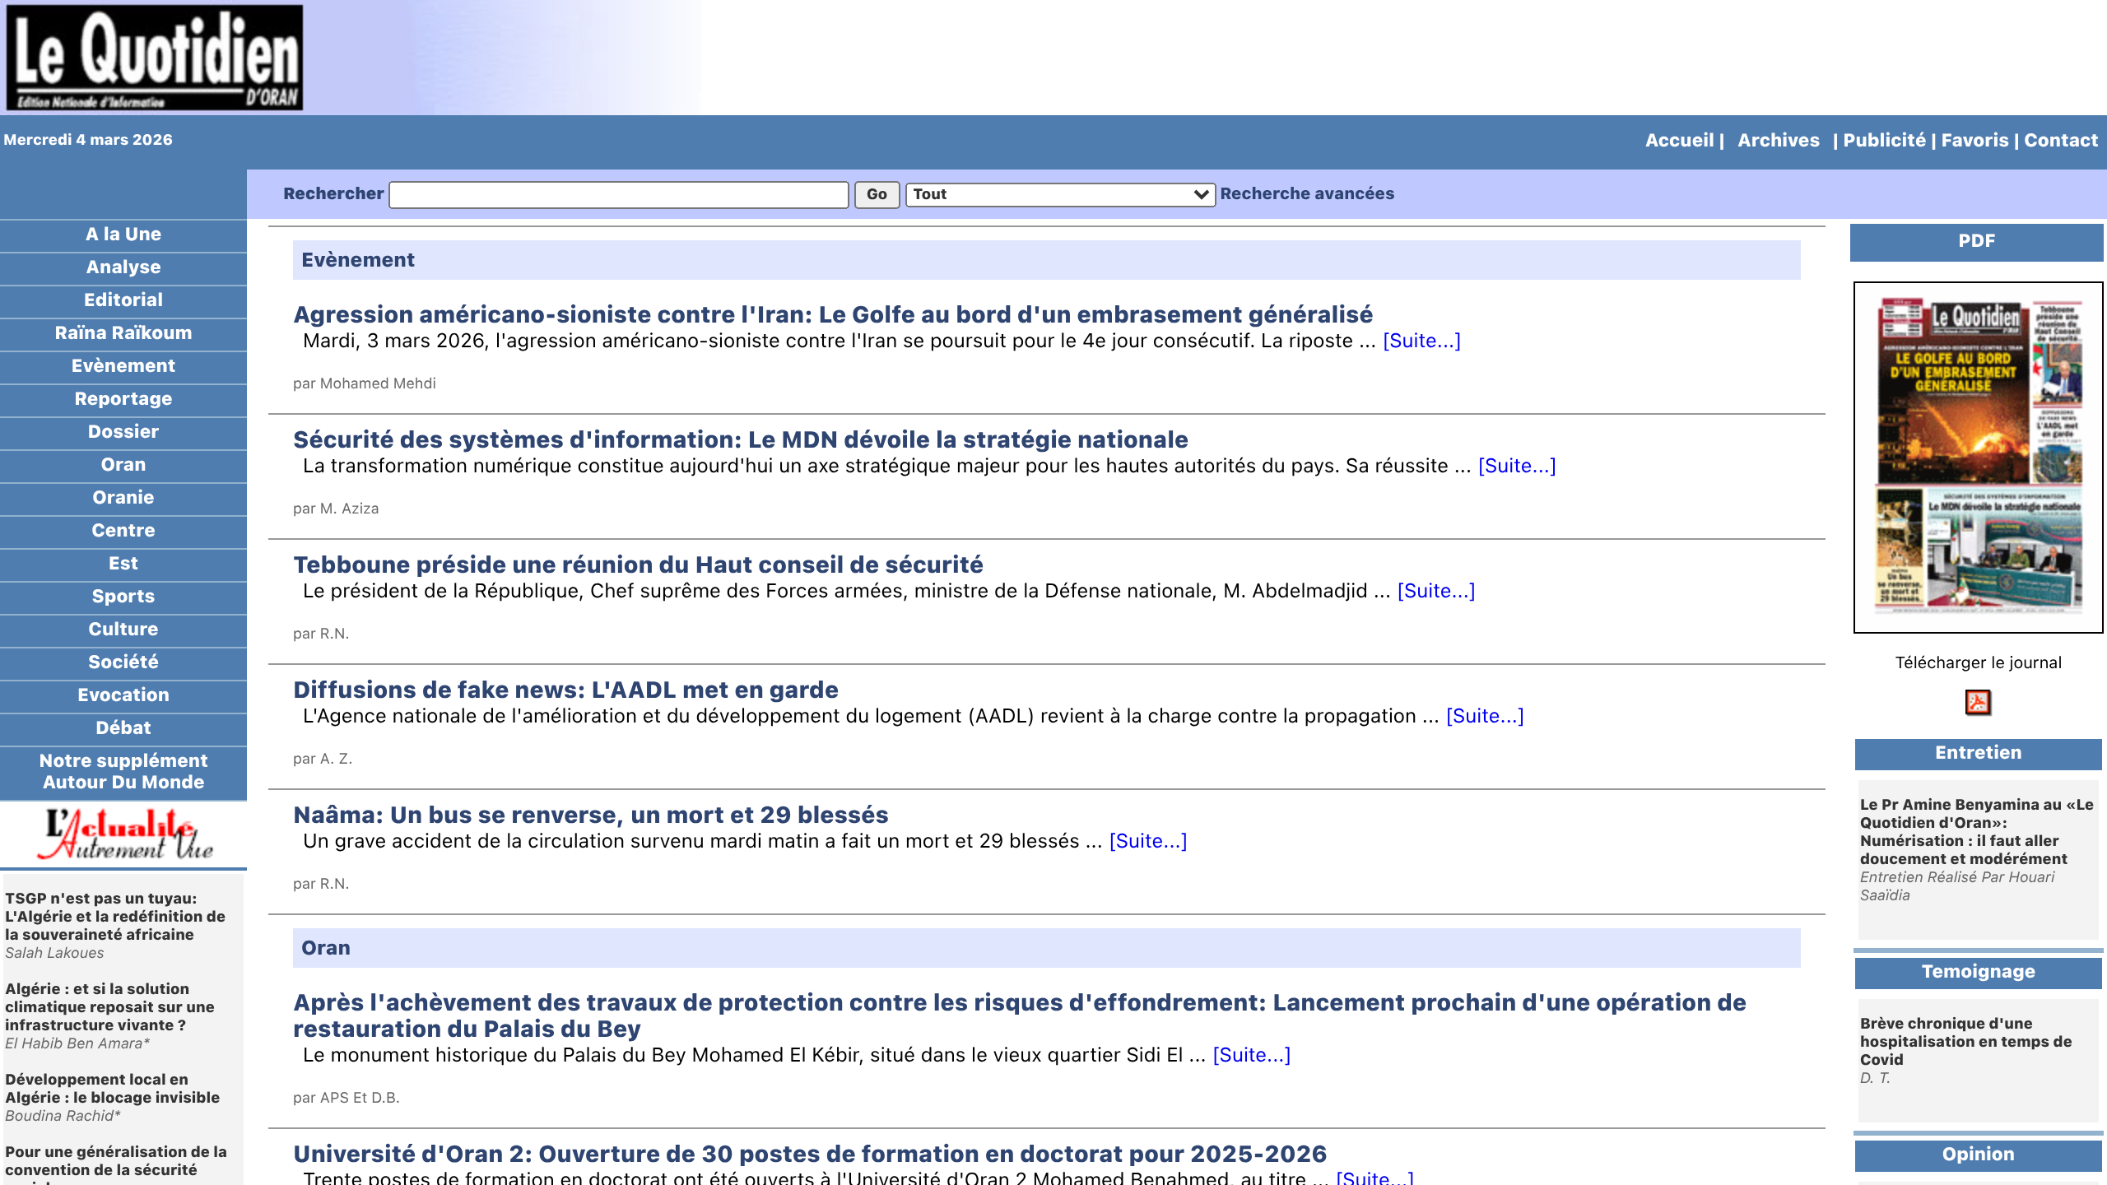Open the Evènement sidebar section
Screen dimensions: 2107x1185
click(123, 365)
